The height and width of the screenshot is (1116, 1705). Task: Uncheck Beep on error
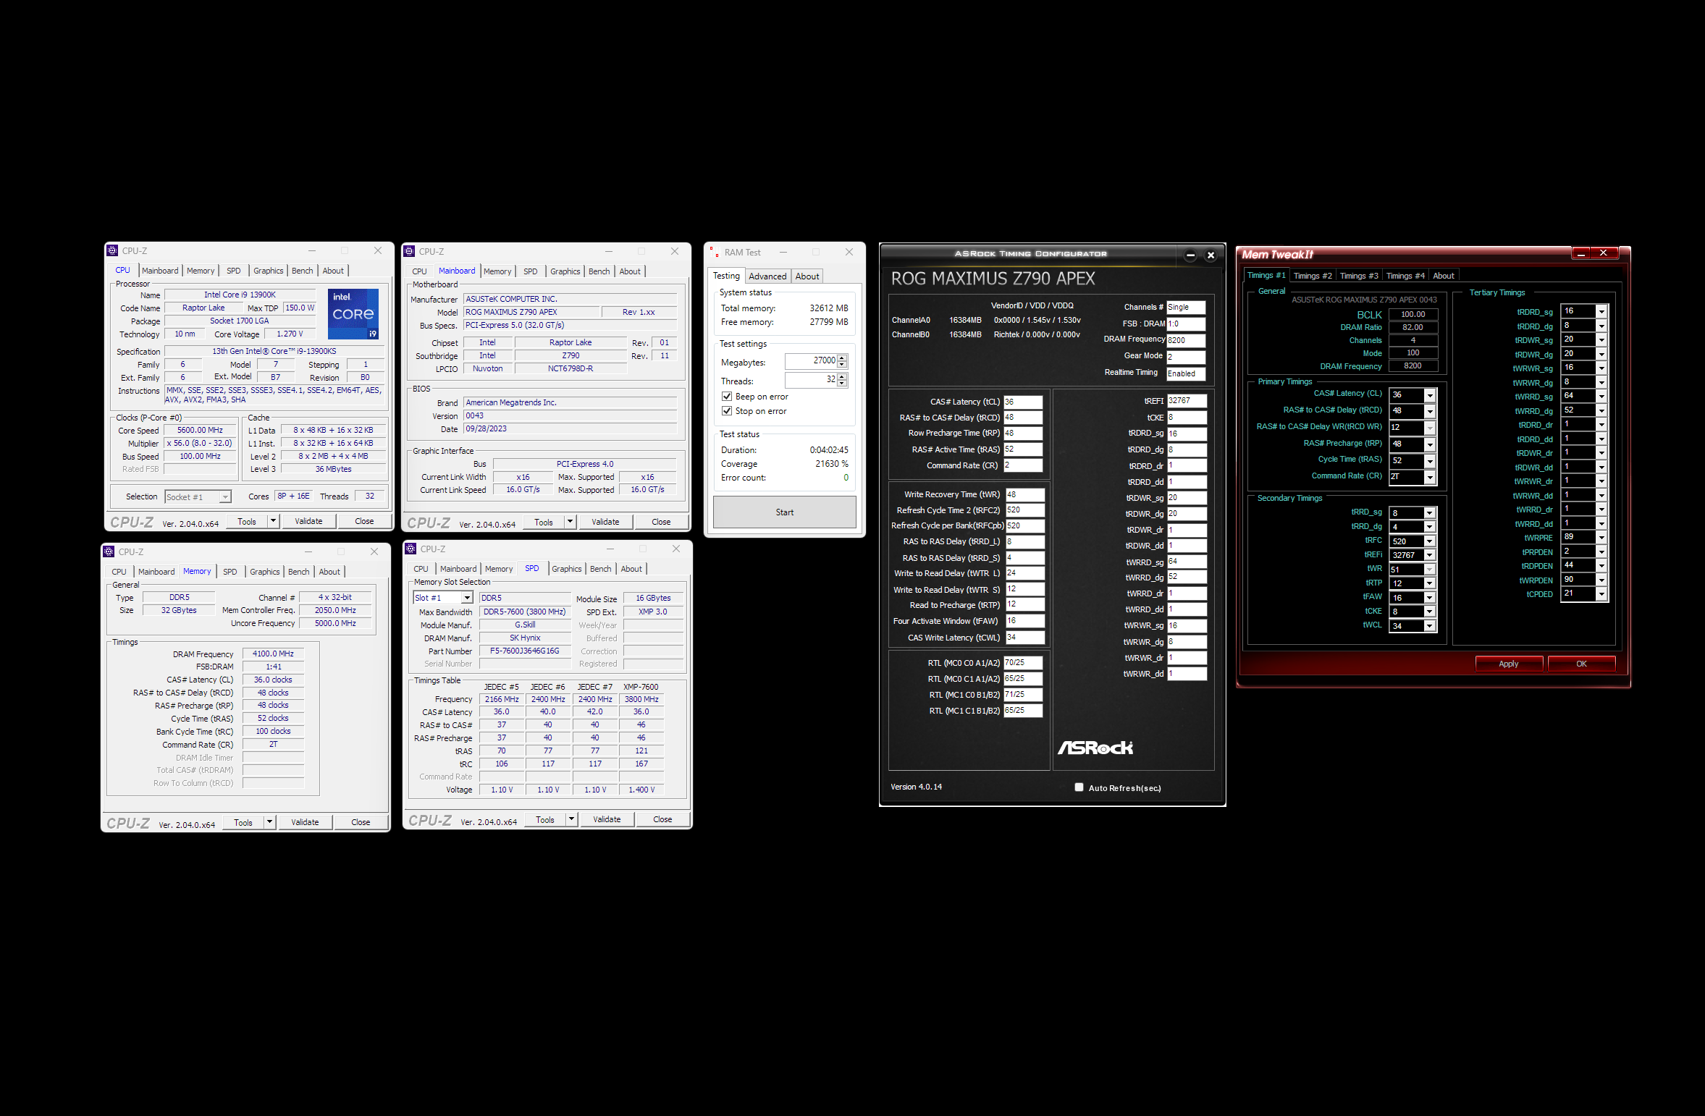[x=727, y=397]
